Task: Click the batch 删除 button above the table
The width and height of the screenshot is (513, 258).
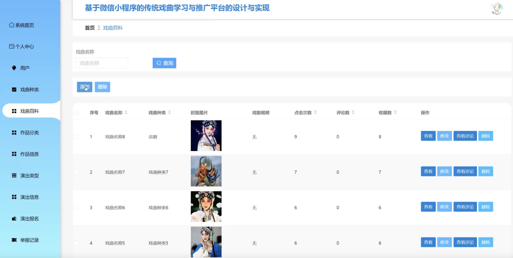Action: click(x=102, y=87)
